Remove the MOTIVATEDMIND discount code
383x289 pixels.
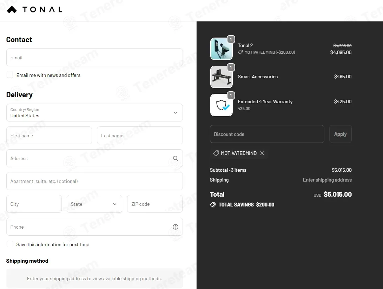point(262,153)
